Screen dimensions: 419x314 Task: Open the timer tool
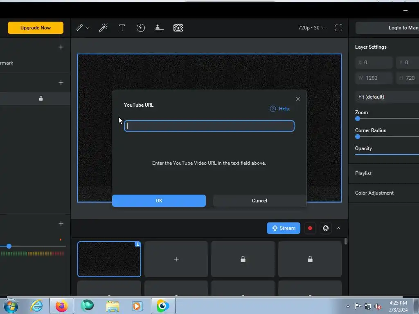pos(141,28)
